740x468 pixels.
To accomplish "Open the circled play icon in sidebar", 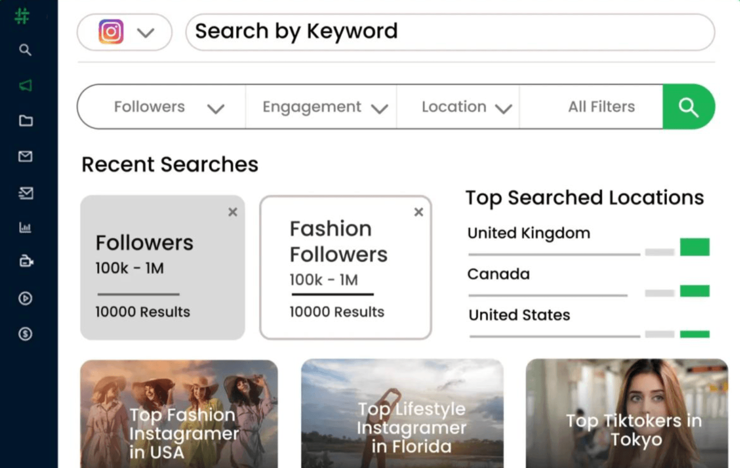I will (x=25, y=298).
